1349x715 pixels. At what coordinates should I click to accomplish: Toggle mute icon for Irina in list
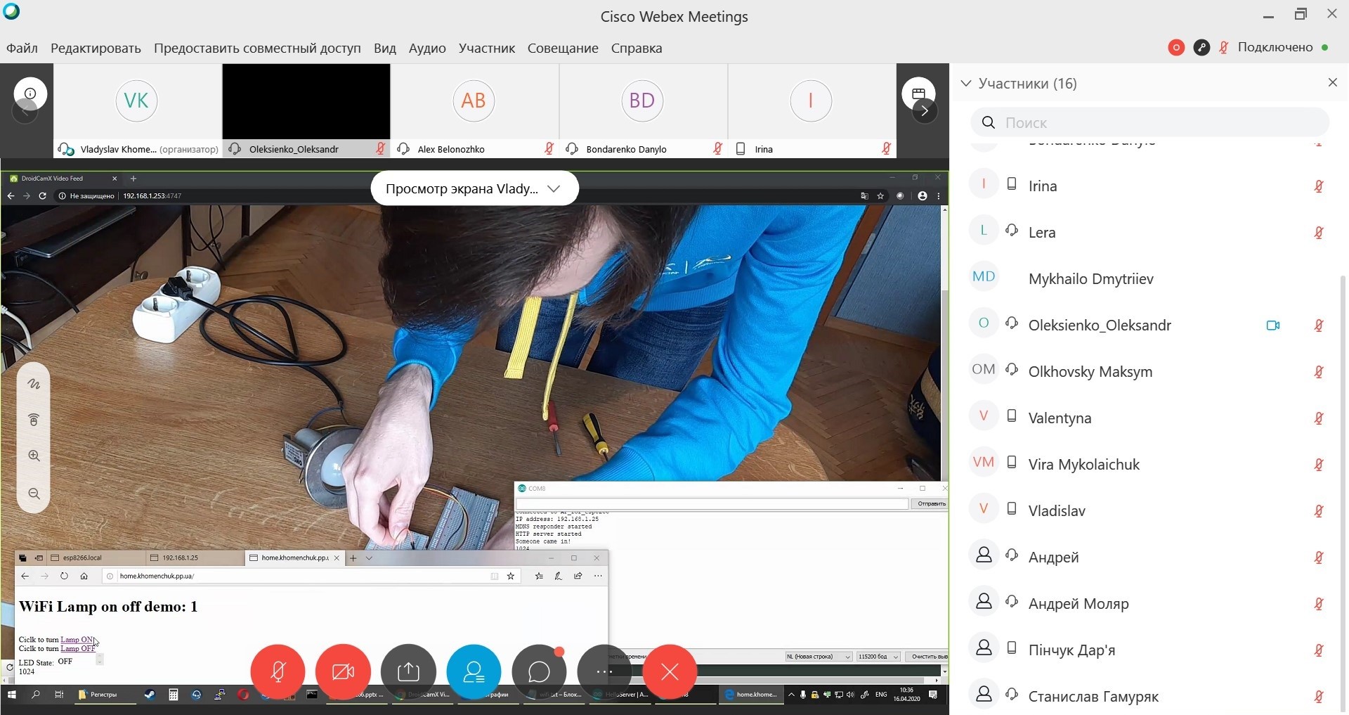point(1319,186)
